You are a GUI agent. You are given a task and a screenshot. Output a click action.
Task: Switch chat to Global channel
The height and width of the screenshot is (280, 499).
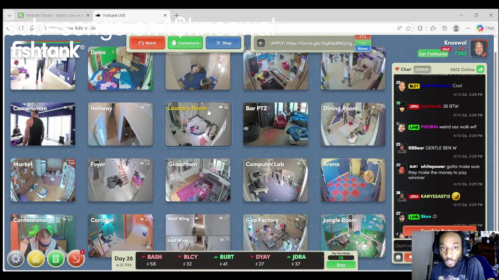pos(422,69)
